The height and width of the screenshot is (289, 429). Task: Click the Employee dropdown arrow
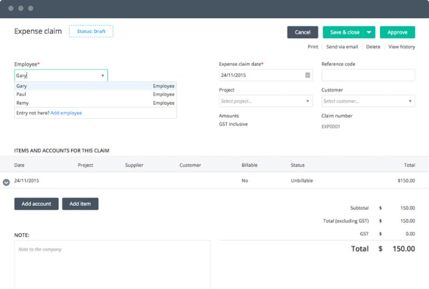coord(103,75)
